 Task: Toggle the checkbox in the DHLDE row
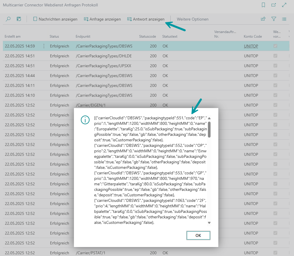tap(275, 56)
